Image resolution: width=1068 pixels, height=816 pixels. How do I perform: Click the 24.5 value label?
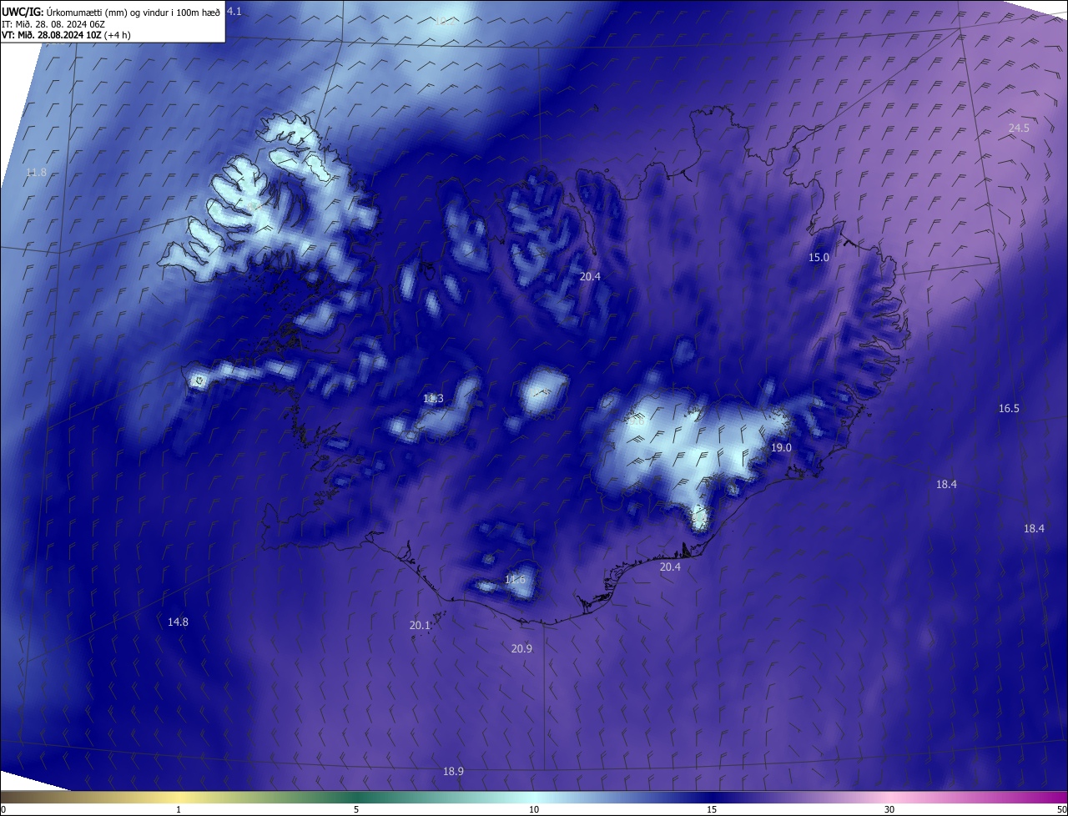click(1019, 128)
